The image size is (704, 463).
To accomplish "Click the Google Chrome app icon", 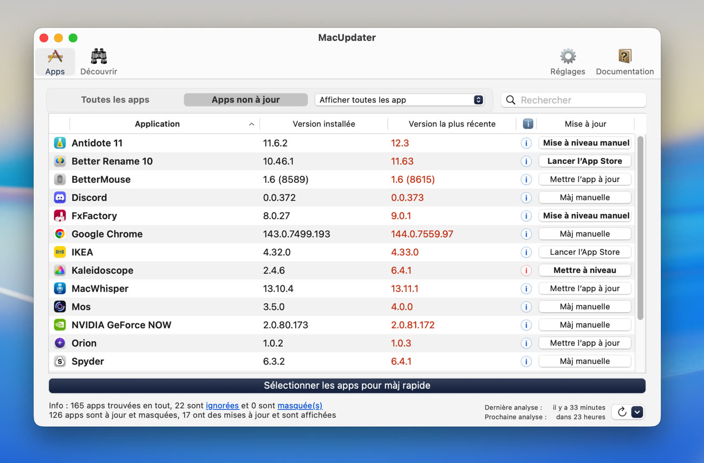I will (60, 234).
